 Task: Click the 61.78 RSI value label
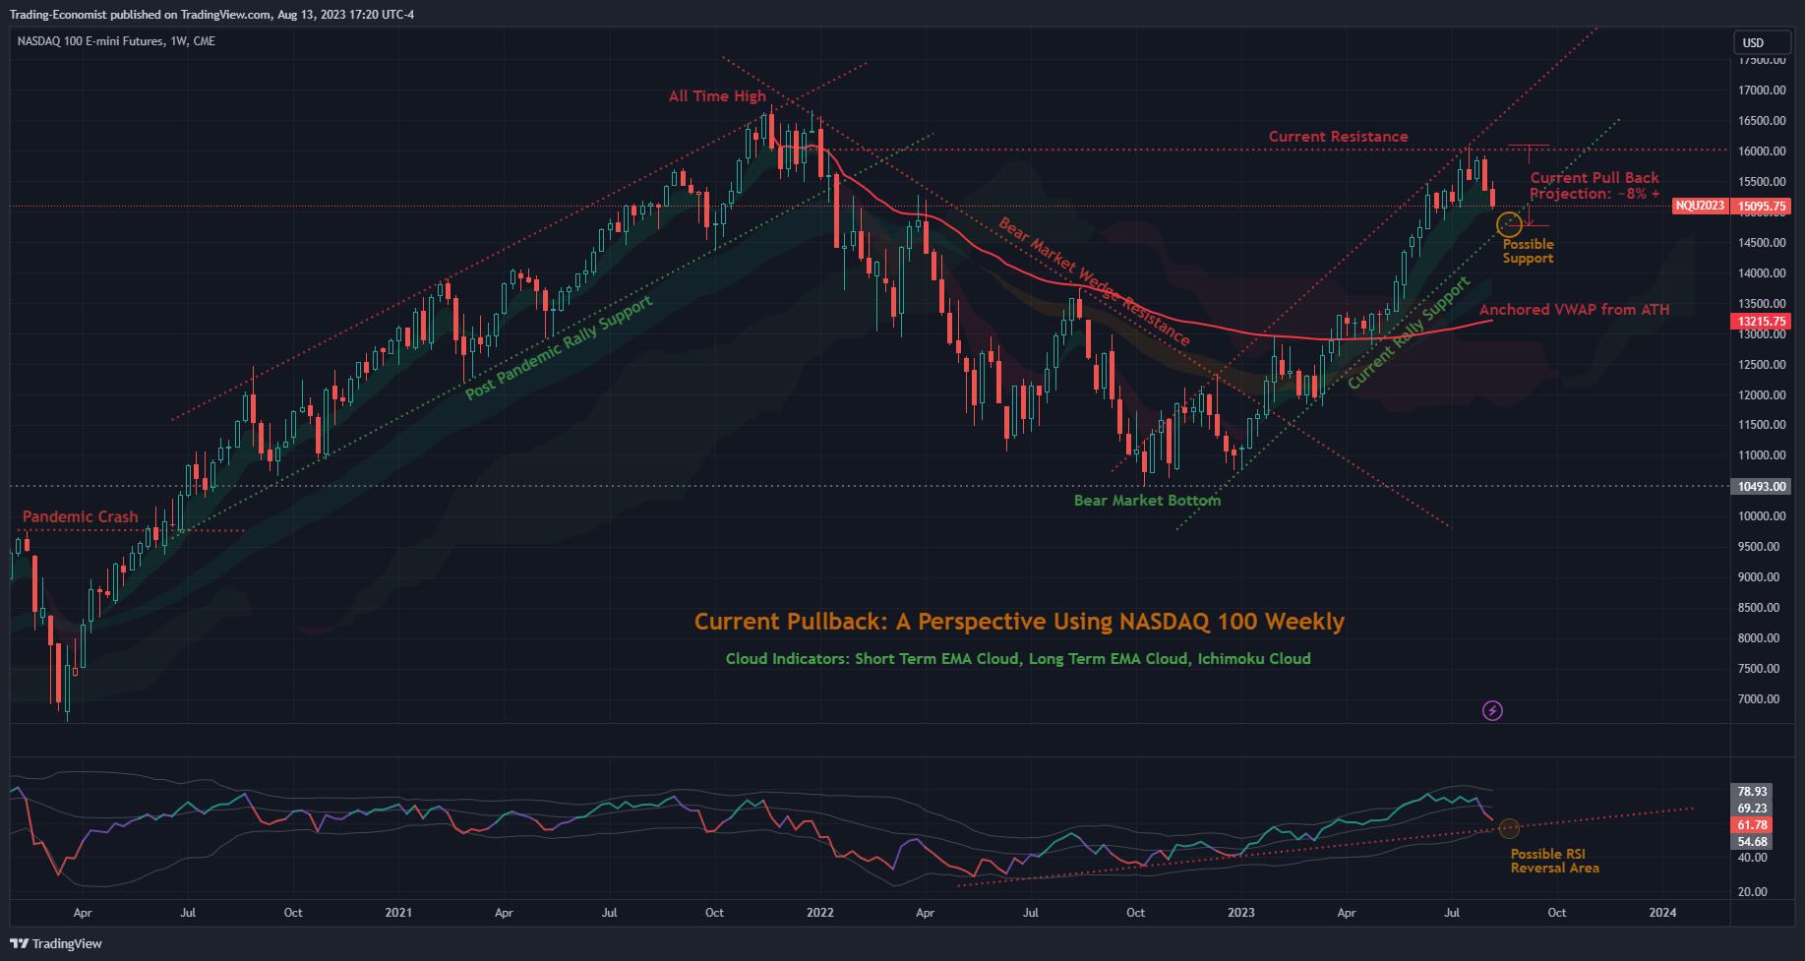(x=1752, y=825)
